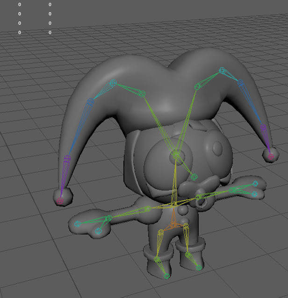Select blue joint on left hat horn
288x298 pixels.
coord(91,101)
